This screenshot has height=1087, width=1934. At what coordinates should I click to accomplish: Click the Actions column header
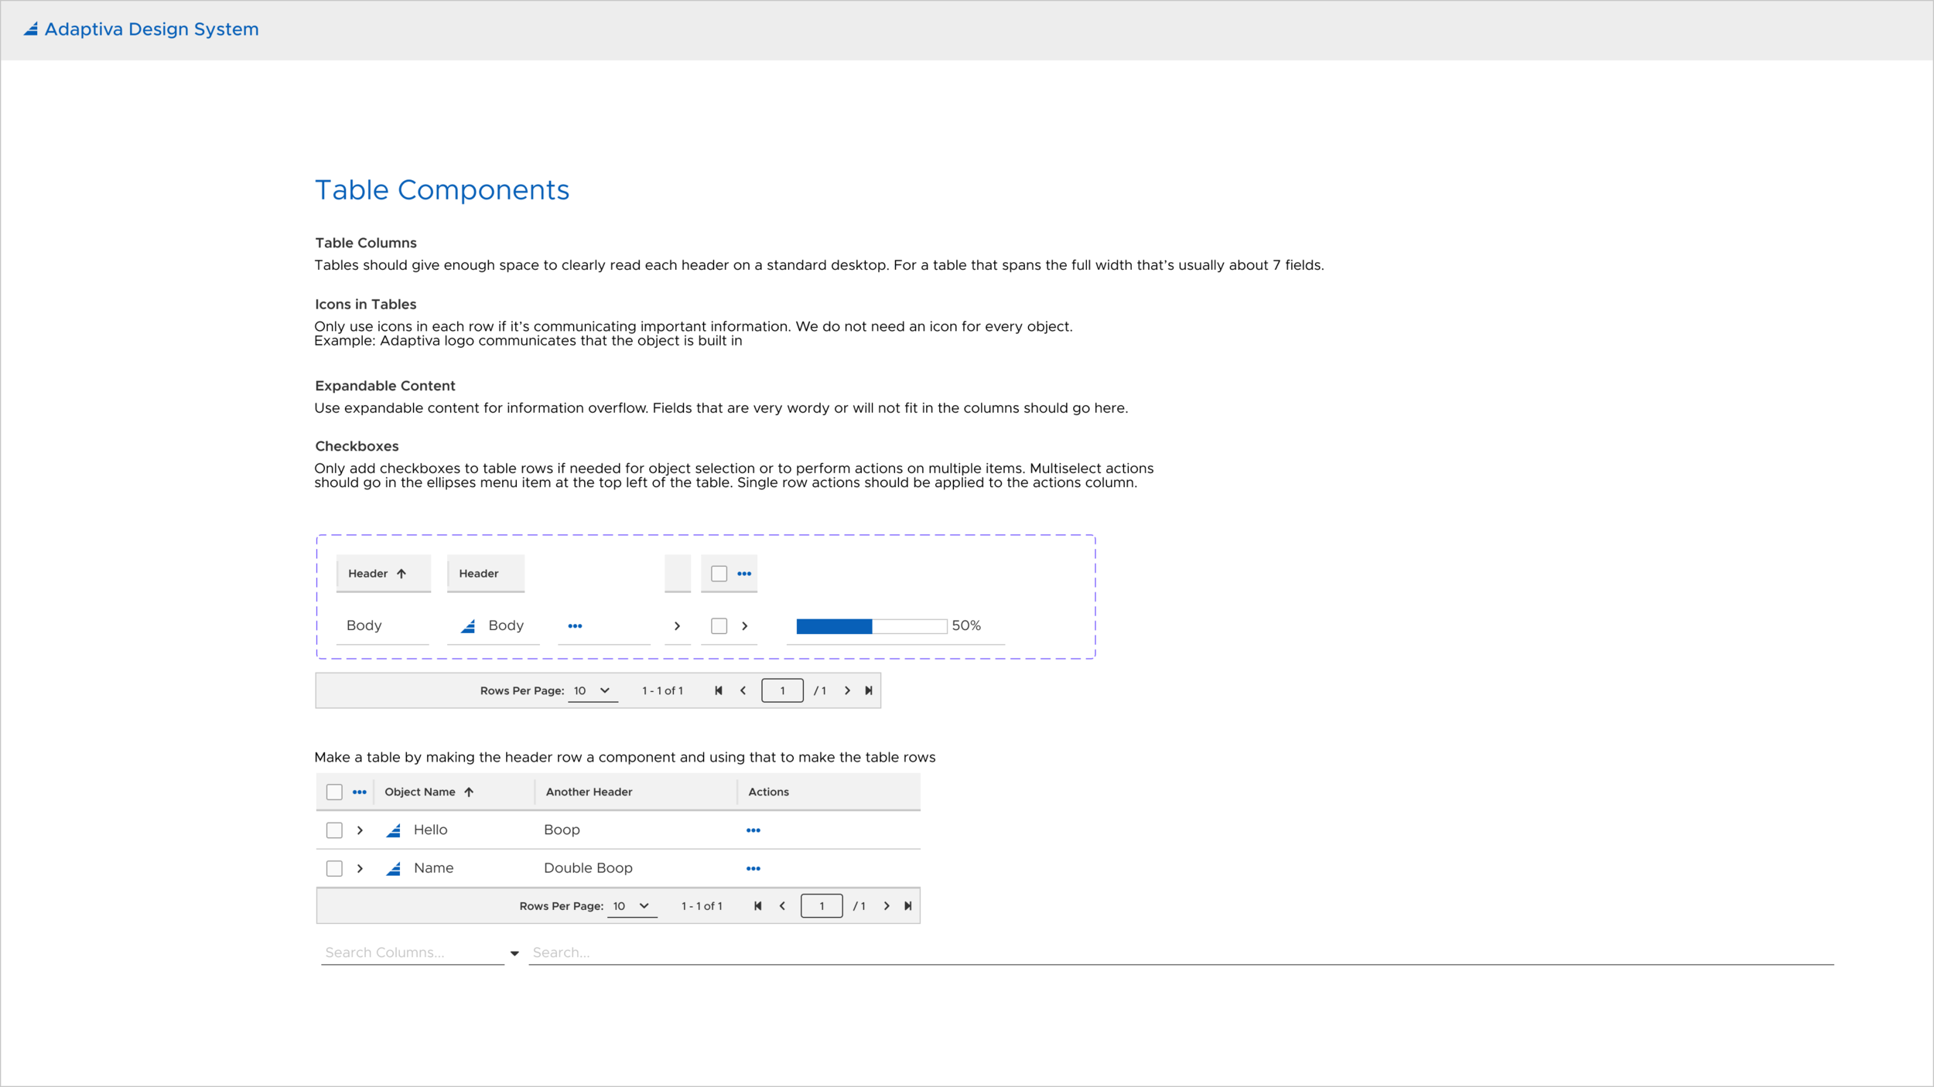(x=768, y=792)
